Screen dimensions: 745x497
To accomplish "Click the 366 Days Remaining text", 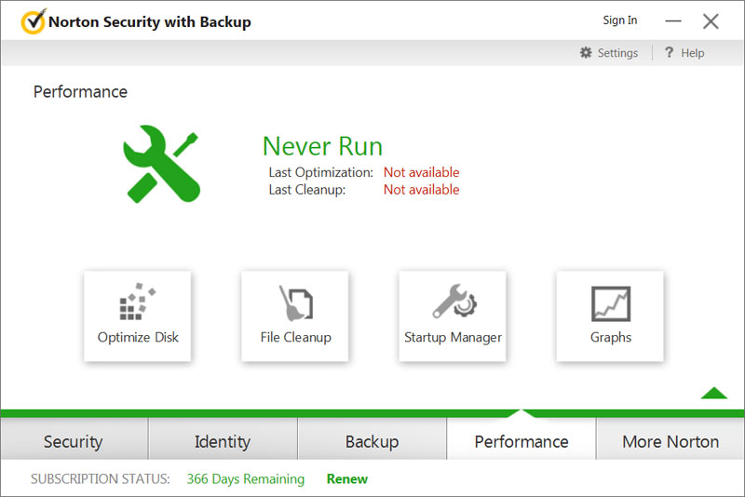I will [x=245, y=479].
